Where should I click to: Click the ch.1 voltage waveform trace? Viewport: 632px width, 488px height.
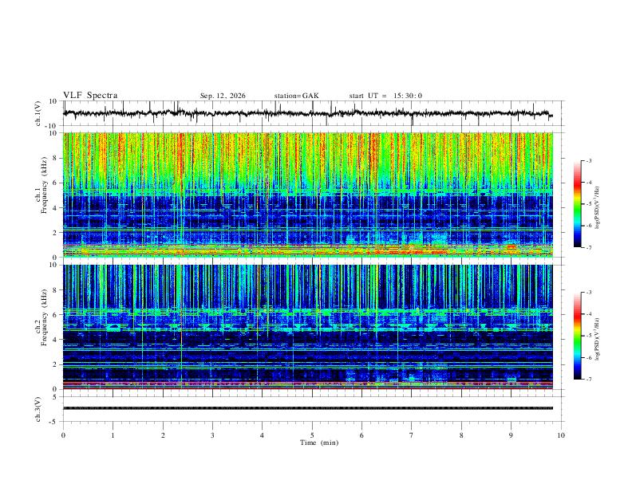point(307,113)
